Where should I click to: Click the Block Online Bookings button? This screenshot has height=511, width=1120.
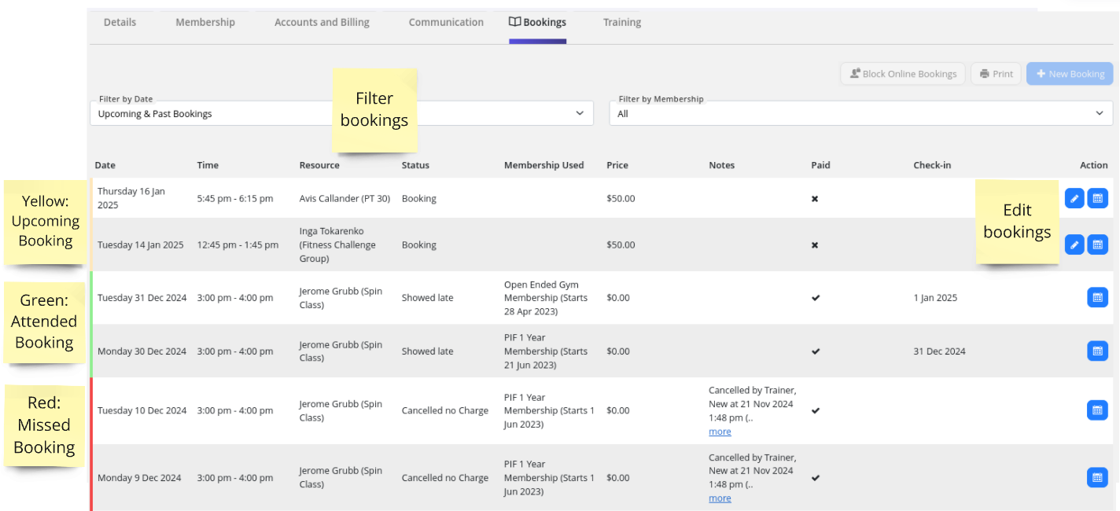pyautogui.click(x=903, y=74)
